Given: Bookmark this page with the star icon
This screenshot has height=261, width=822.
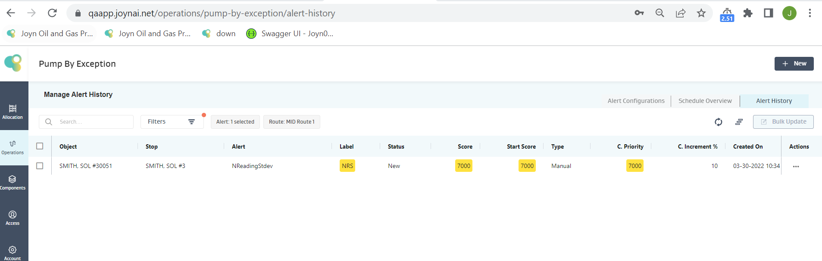Looking at the screenshot, I should [701, 13].
